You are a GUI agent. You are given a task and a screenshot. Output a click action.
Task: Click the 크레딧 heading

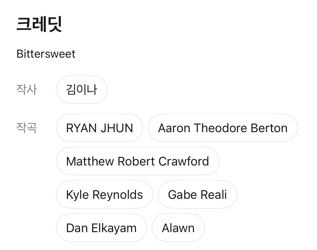[40, 24]
